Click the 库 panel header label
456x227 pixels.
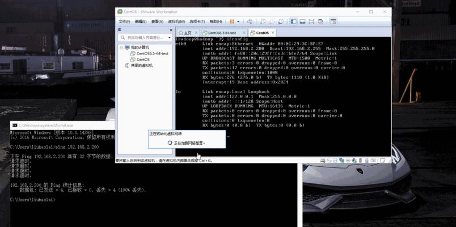click(x=120, y=30)
